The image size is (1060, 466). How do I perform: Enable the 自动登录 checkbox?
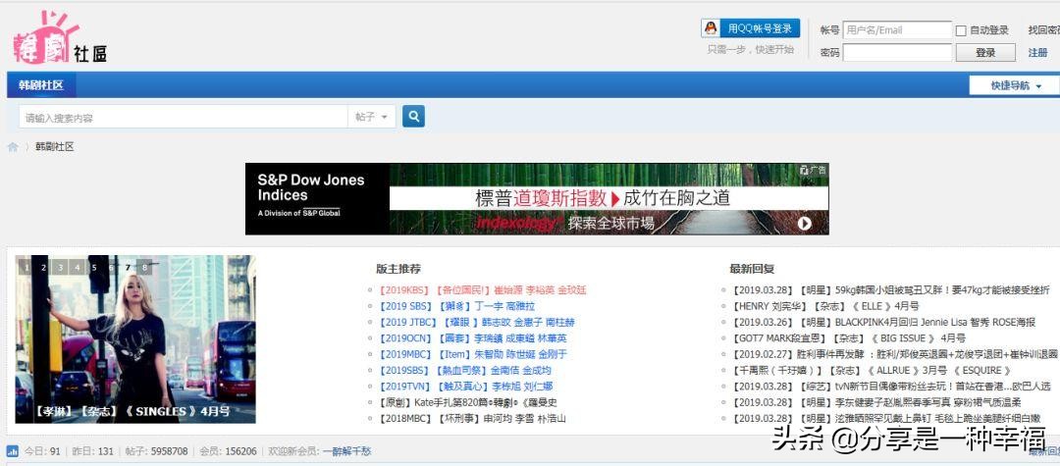click(961, 30)
